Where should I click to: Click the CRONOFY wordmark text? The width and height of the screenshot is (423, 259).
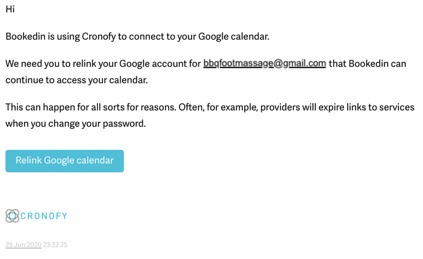[x=44, y=216]
